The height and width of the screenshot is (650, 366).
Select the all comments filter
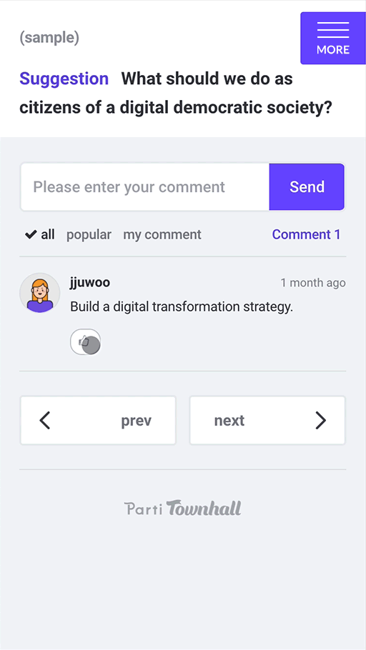pyautogui.click(x=40, y=234)
